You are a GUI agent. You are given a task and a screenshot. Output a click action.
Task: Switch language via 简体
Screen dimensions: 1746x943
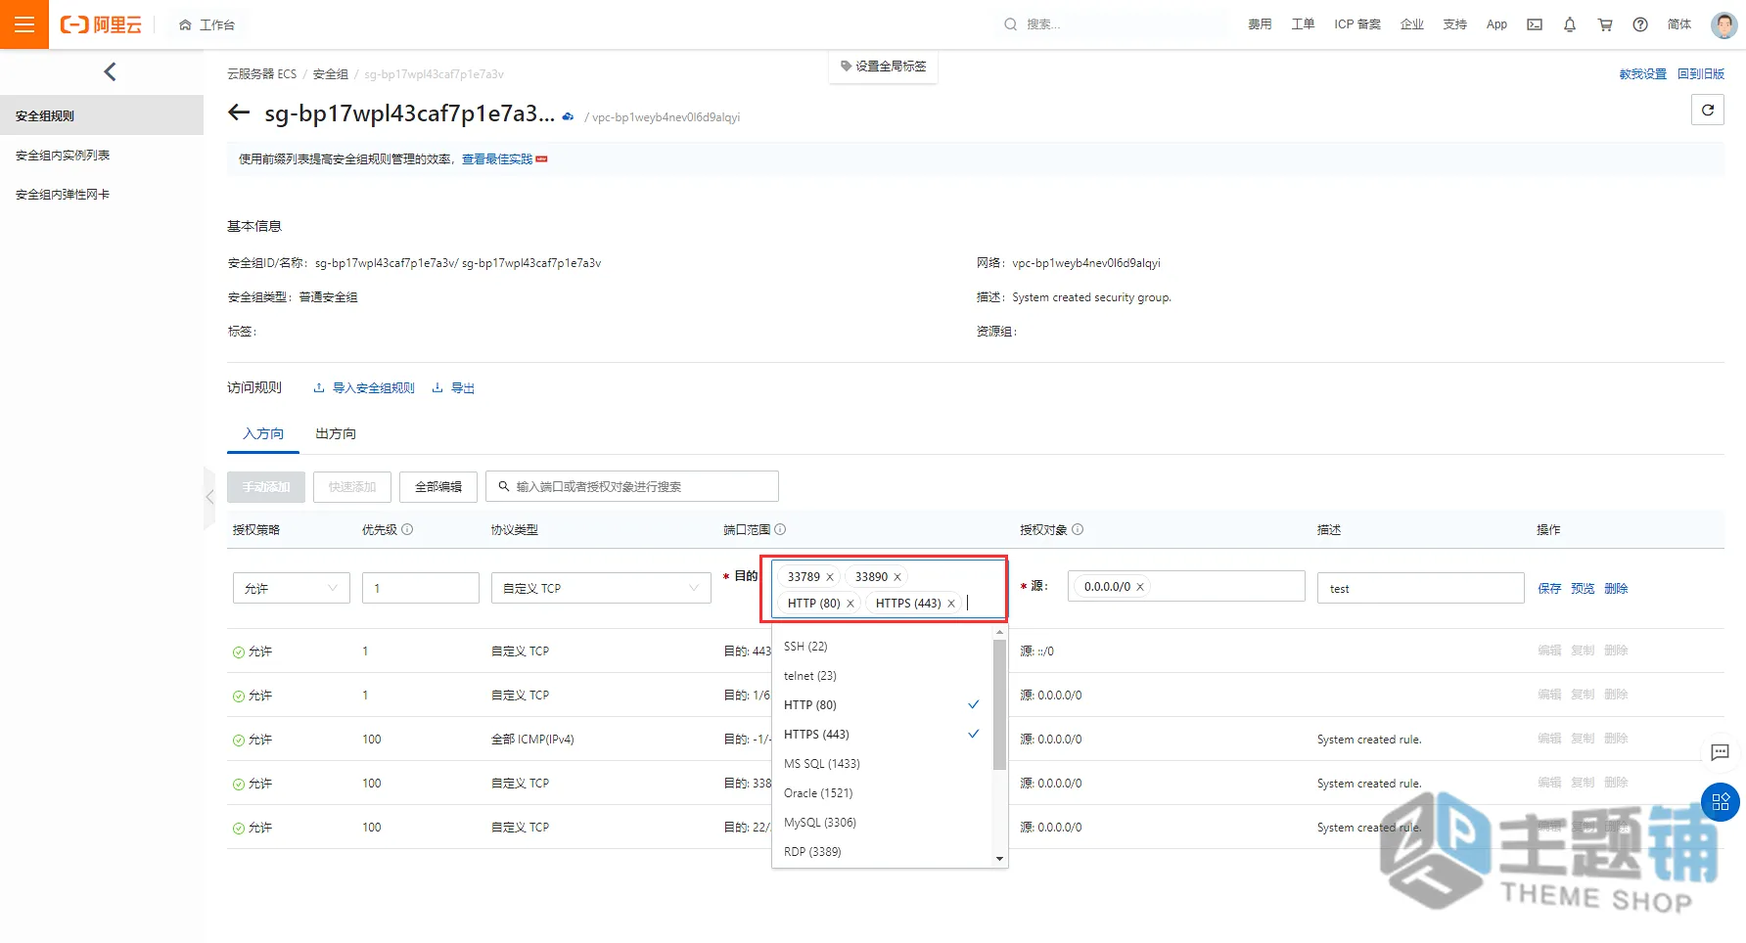(x=1679, y=24)
